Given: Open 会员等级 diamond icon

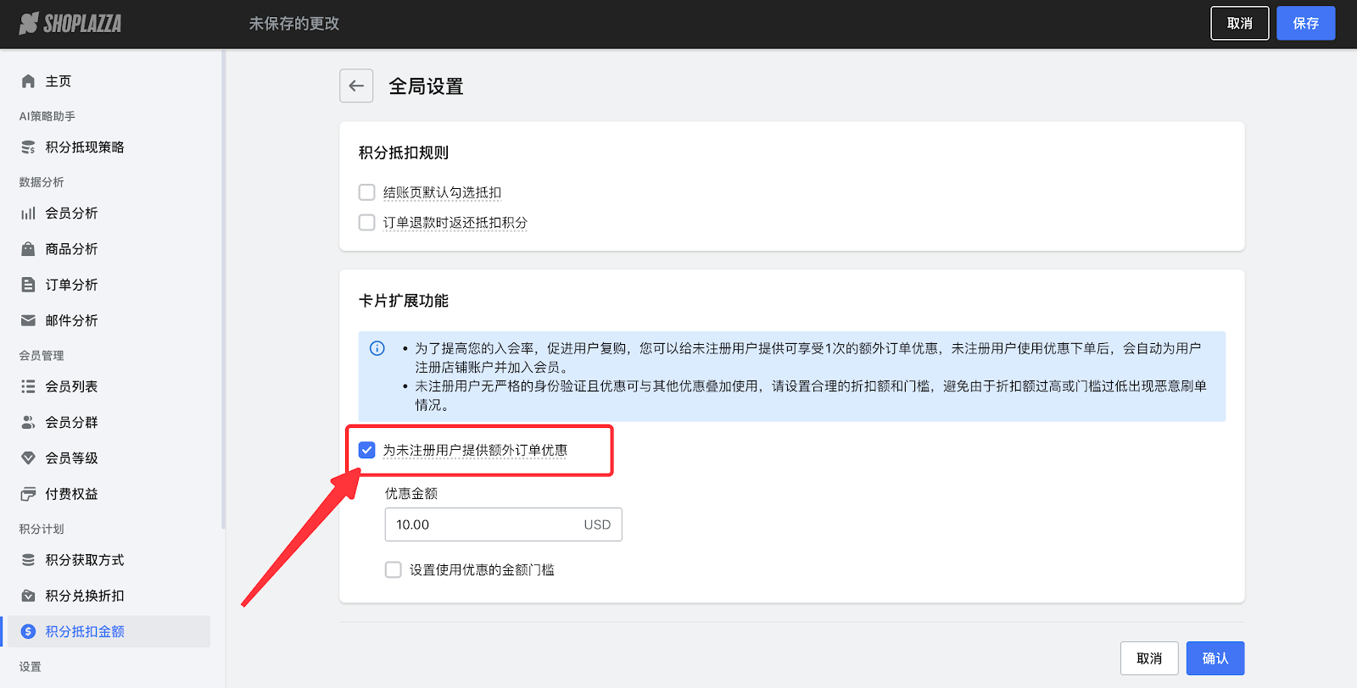Looking at the screenshot, I should point(28,458).
